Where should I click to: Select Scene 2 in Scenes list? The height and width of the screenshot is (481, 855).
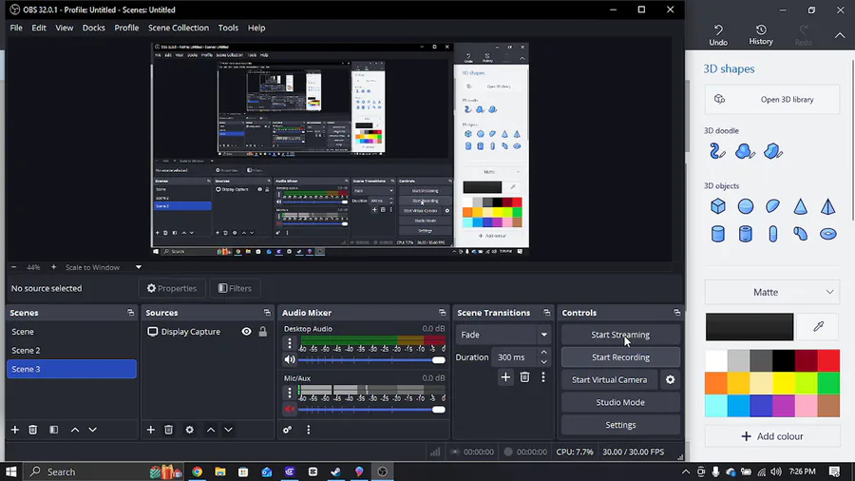point(26,351)
